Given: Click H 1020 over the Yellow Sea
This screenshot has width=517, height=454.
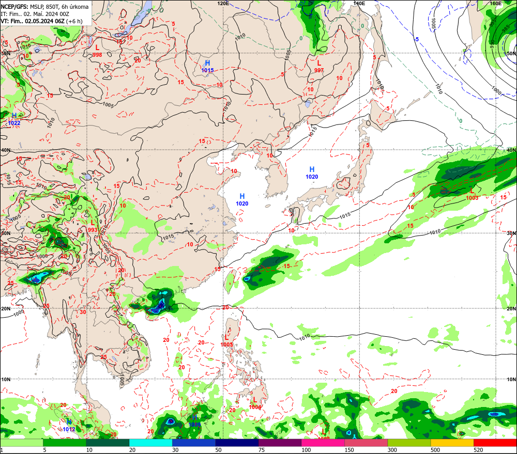Looking at the screenshot, I should coord(242,200).
